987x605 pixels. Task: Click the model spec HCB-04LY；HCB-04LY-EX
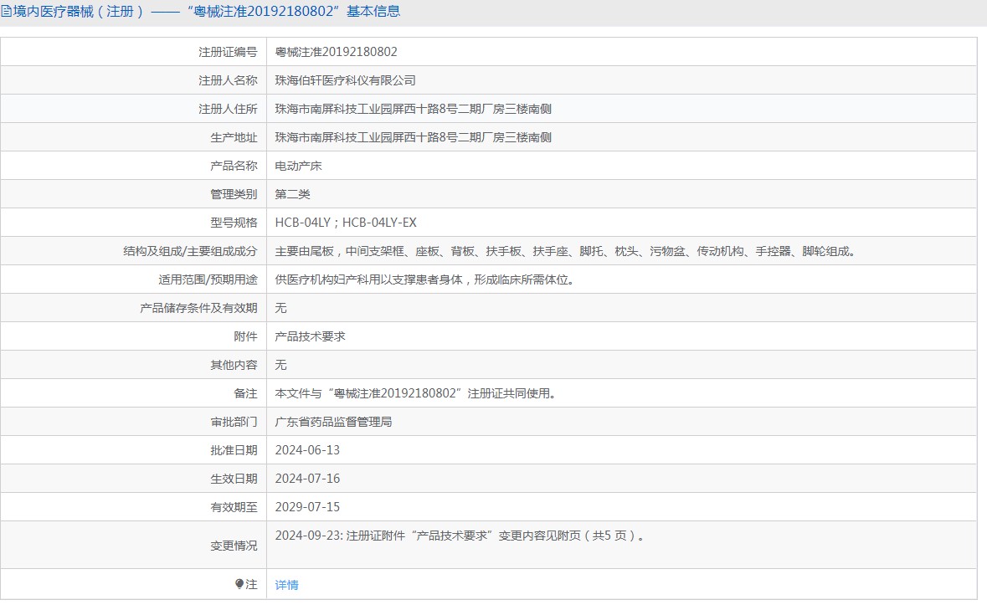click(345, 223)
